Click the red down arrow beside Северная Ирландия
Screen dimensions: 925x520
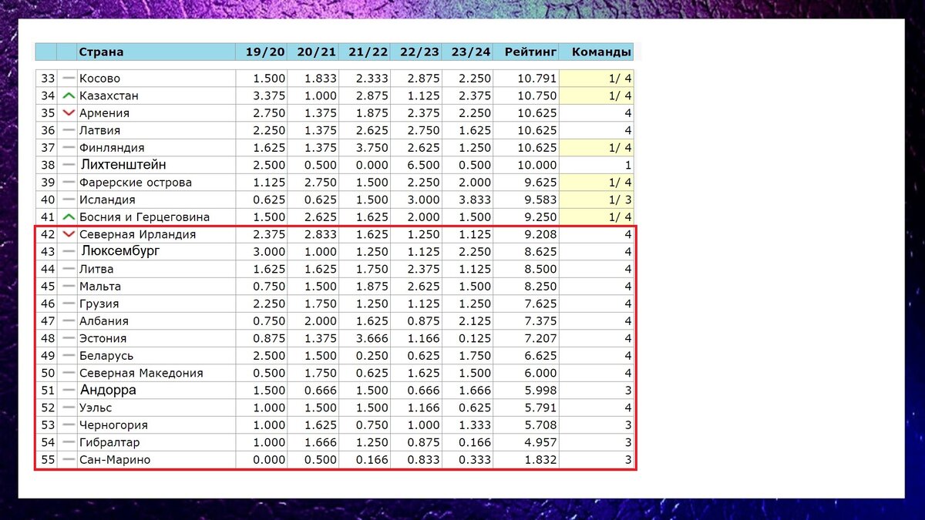click(69, 235)
